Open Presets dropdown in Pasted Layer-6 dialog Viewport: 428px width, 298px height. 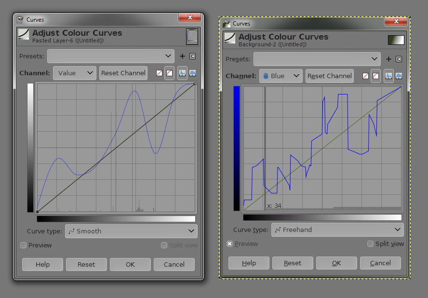[x=111, y=56]
